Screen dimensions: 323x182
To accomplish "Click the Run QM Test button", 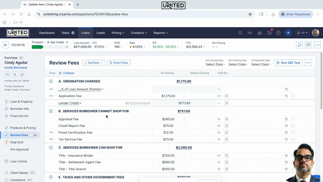I will (x=288, y=63).
